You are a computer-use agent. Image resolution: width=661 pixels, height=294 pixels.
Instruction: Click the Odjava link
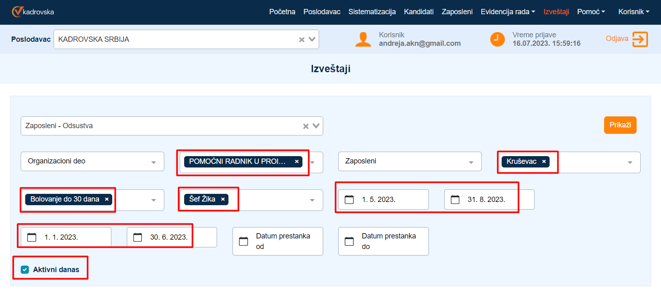[617, 39]
